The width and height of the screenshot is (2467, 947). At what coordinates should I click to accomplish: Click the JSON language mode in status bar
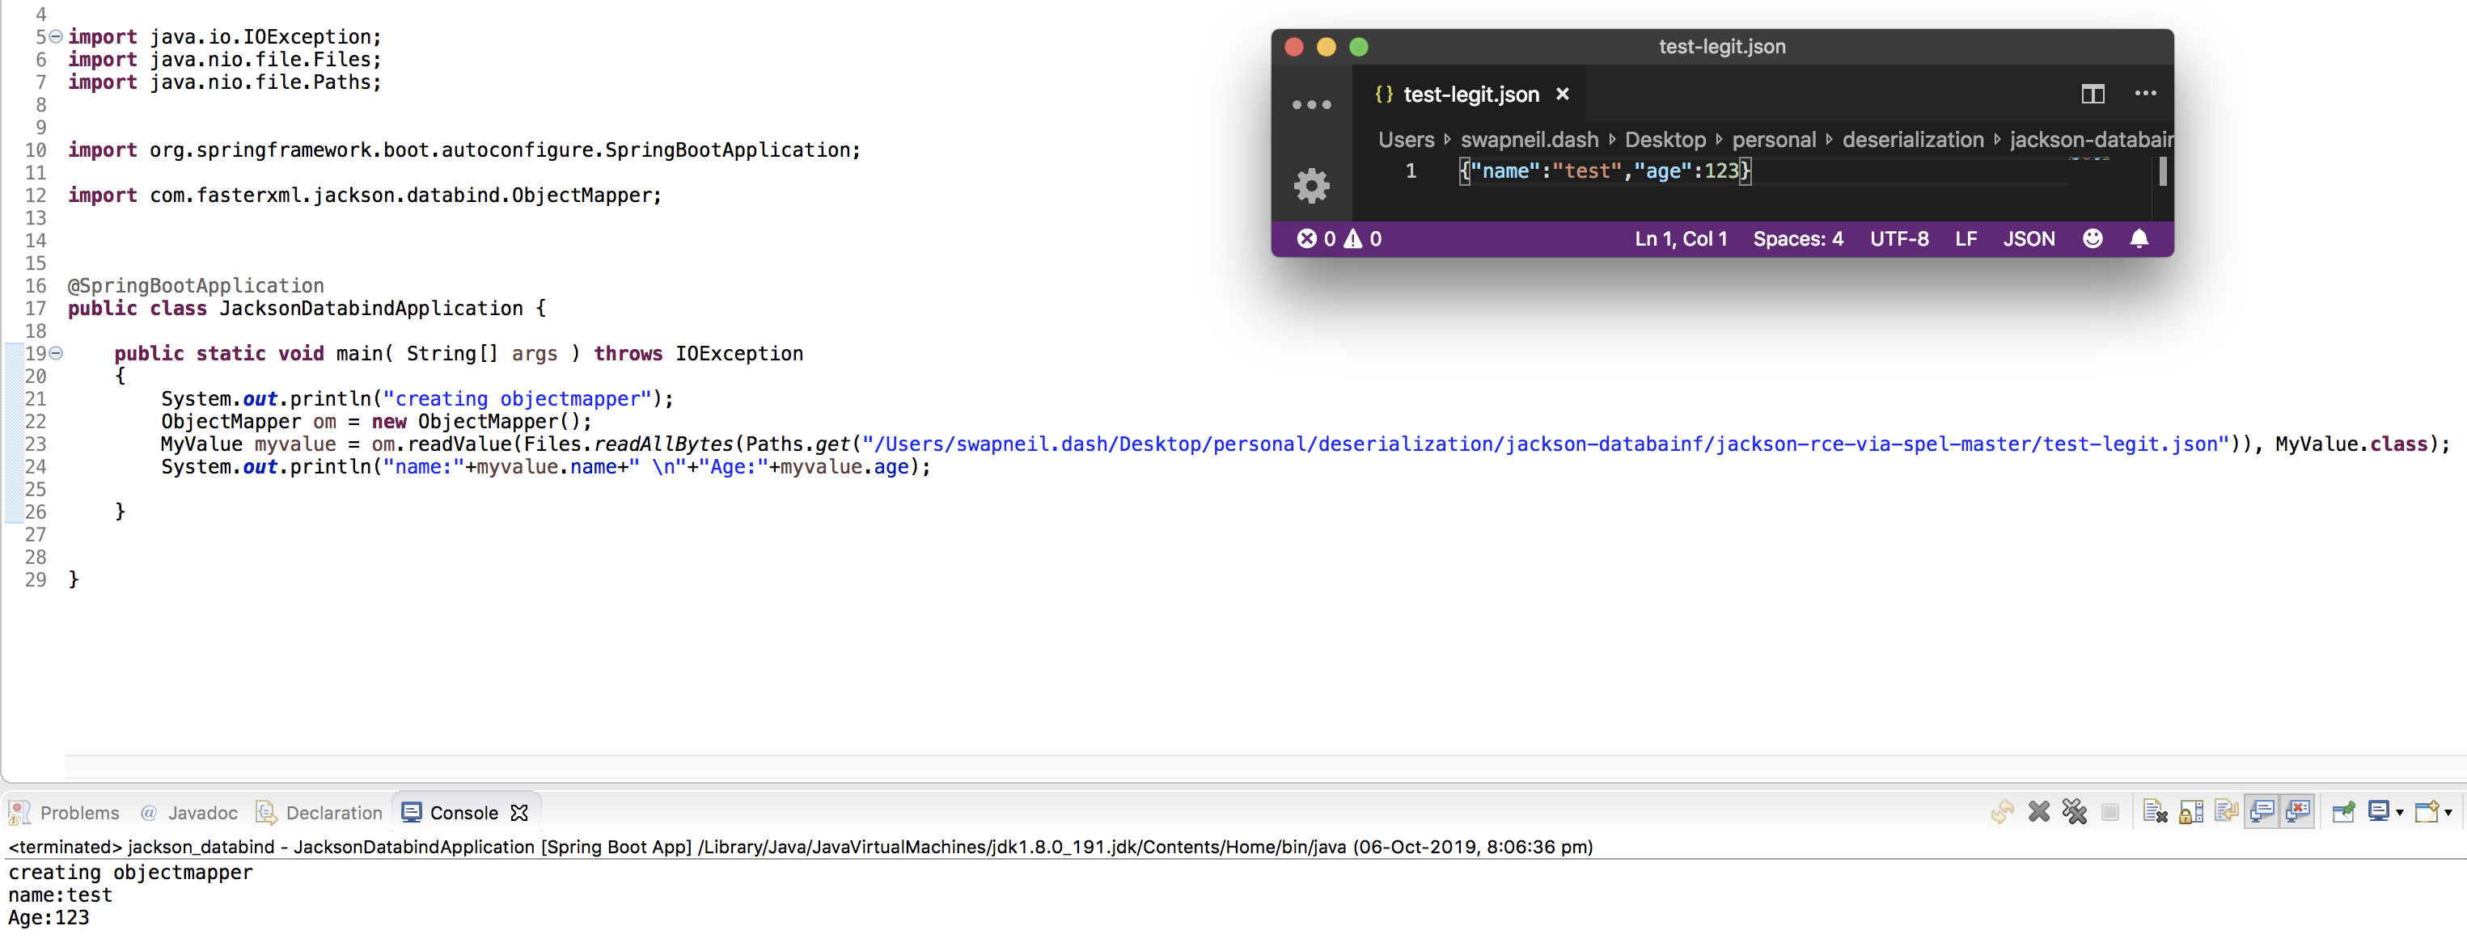(2029, 239)
